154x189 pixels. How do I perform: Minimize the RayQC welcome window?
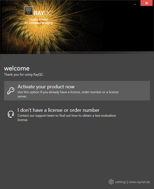[x=135, y=4]
